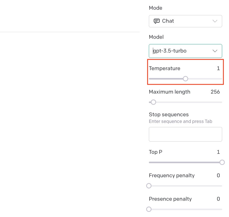Click the Maximum length slider handle
The height and width of the screenshot is (217, 229).
pyautogui.click(x=153, y=102)
